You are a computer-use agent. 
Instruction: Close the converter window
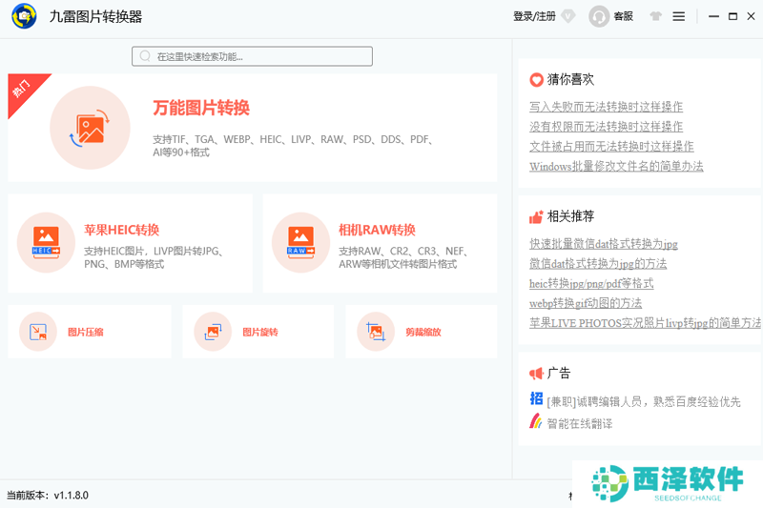751,16
